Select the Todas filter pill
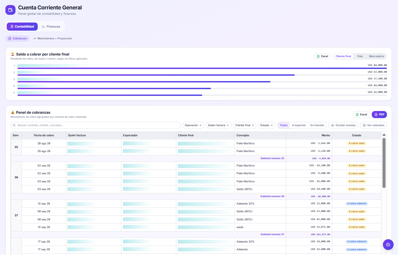The width and height of the screenshot is (398, 255). [x=284, y=125]
